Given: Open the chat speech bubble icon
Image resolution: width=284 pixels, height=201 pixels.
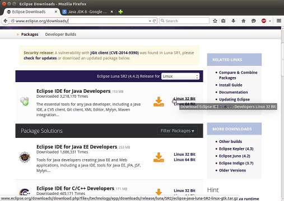Looking at the screenshot, I should (x=253, y=21).
